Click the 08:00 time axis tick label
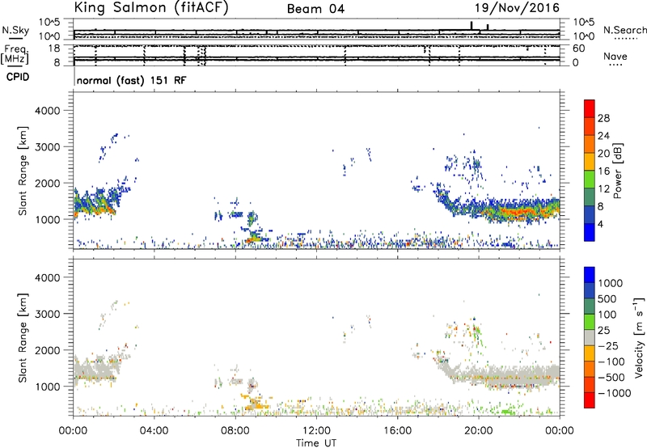This screenshot has height=448, width=647. point(235,431)
